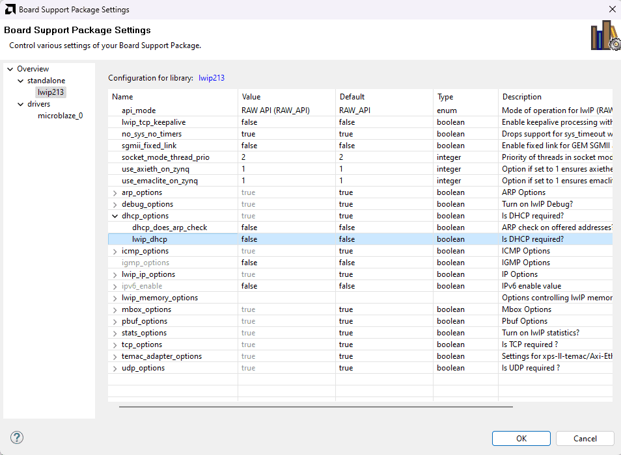621x455 pixels.
Task: Close the Board Support Package Settings dialog
Action: (x=611, y=9)
